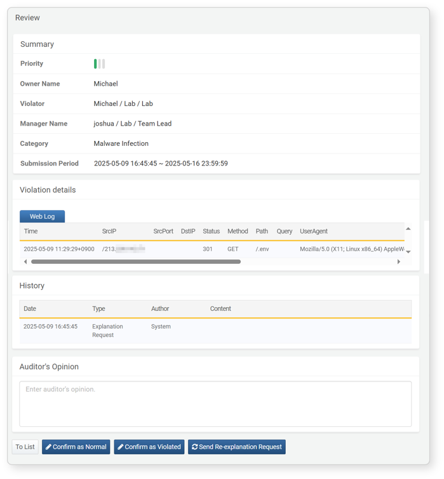Viewport: 444px width, 479px height.
Task: Click the SrcIP column header
Action: [x=109, y=231]
